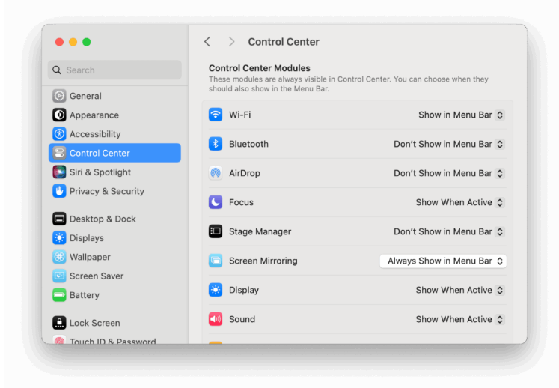
Task: Go to Lock Screen settings
Action: click(x=94, y=323)
